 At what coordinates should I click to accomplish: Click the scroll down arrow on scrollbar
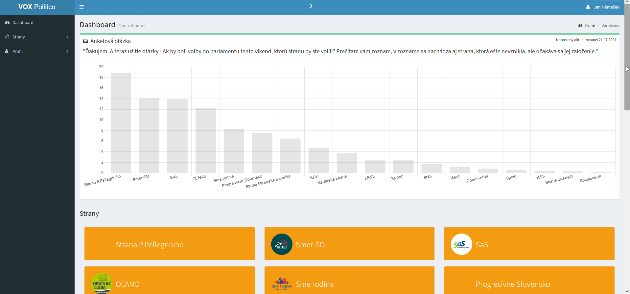(627, 291)
